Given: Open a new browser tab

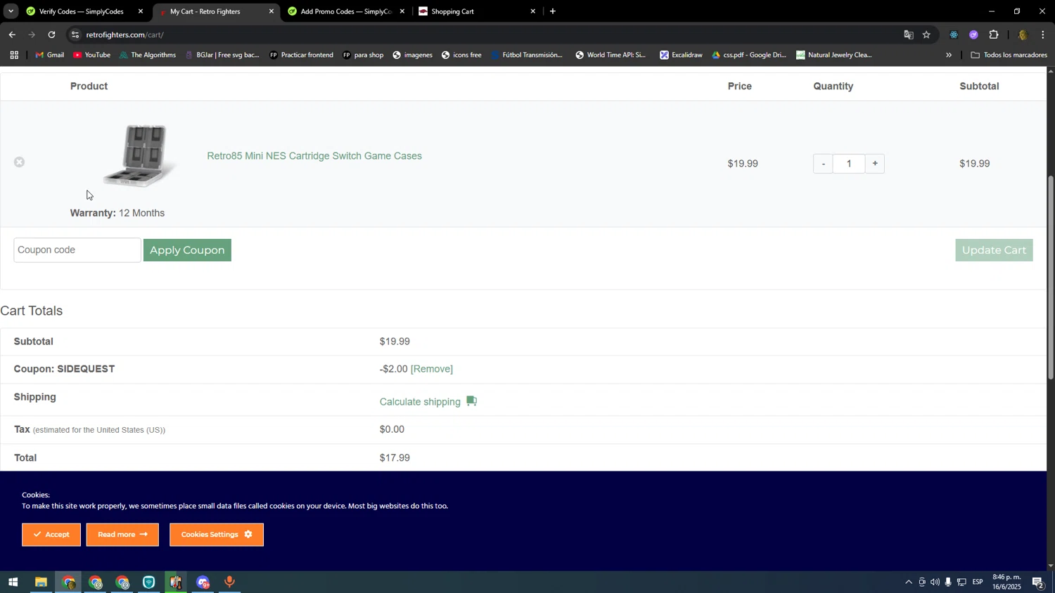Looking at the screenshot, I should 553,11.
